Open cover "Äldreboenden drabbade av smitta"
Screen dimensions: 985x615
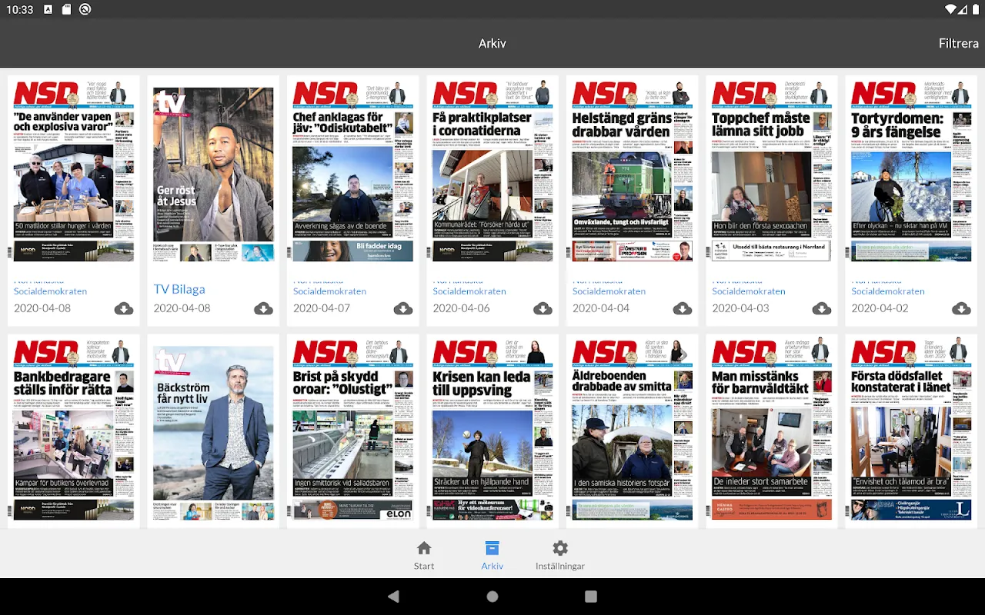tap(633, 430)
